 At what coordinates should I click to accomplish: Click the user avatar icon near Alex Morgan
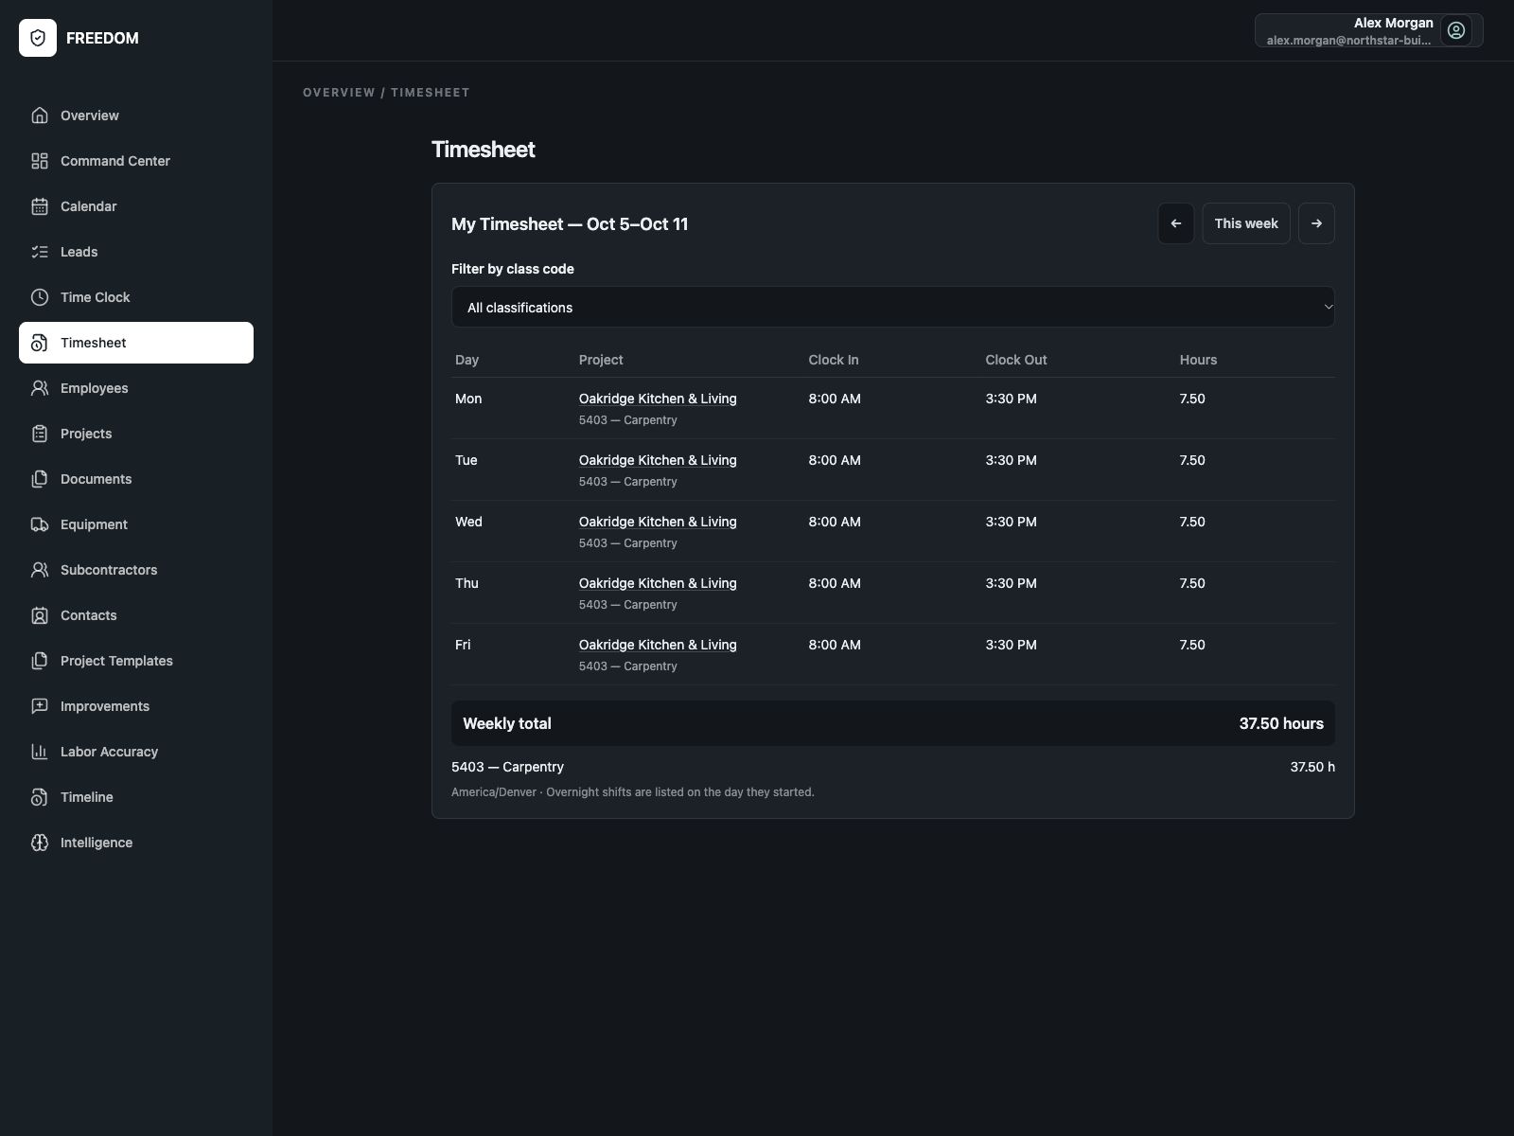coord(1456,30)
